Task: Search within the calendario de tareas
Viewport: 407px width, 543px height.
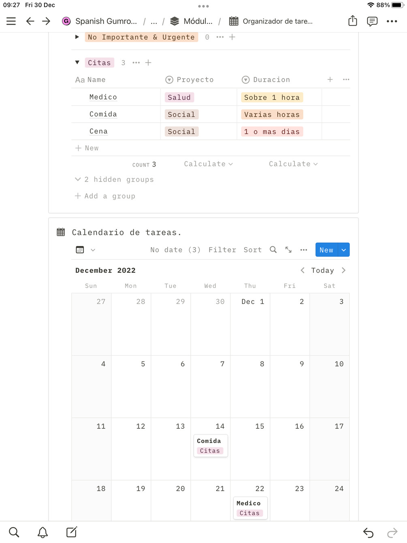Action: (273, 250)
